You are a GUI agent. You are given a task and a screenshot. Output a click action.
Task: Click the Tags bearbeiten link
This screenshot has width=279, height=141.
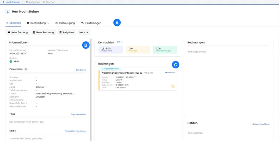pos(79,114)
